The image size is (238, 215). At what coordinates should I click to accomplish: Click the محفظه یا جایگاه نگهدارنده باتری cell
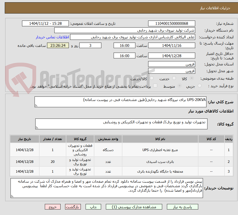(x=160, y=171)
